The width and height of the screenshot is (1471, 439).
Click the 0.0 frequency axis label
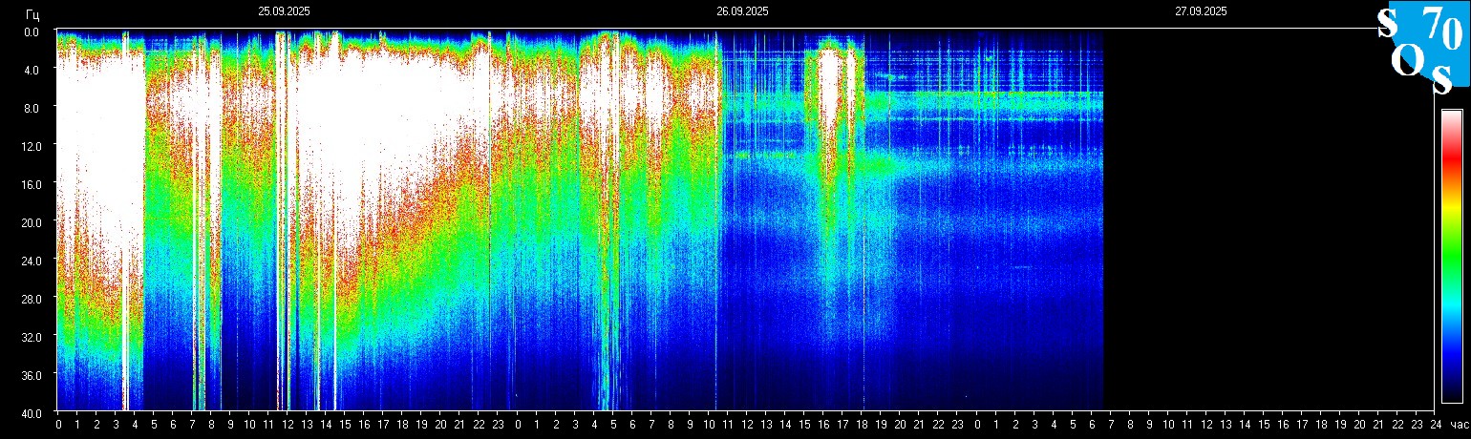(x=31, y=31)
